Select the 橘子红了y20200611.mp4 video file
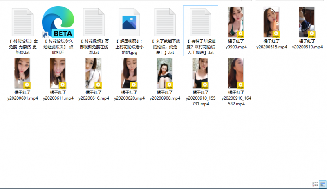This screenshot has width=327, height=189. tap(58, 73)
